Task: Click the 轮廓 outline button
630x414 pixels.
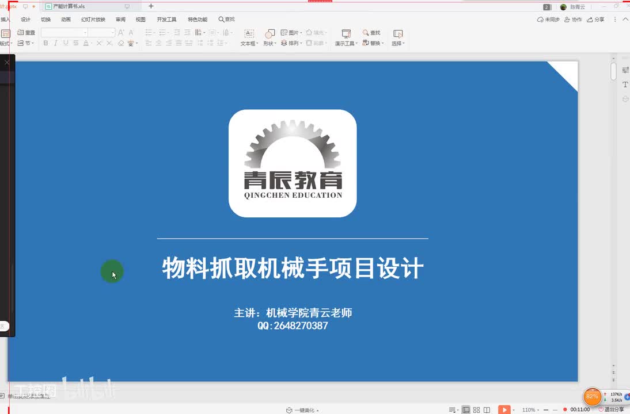Action: click(x=316, y=43)
